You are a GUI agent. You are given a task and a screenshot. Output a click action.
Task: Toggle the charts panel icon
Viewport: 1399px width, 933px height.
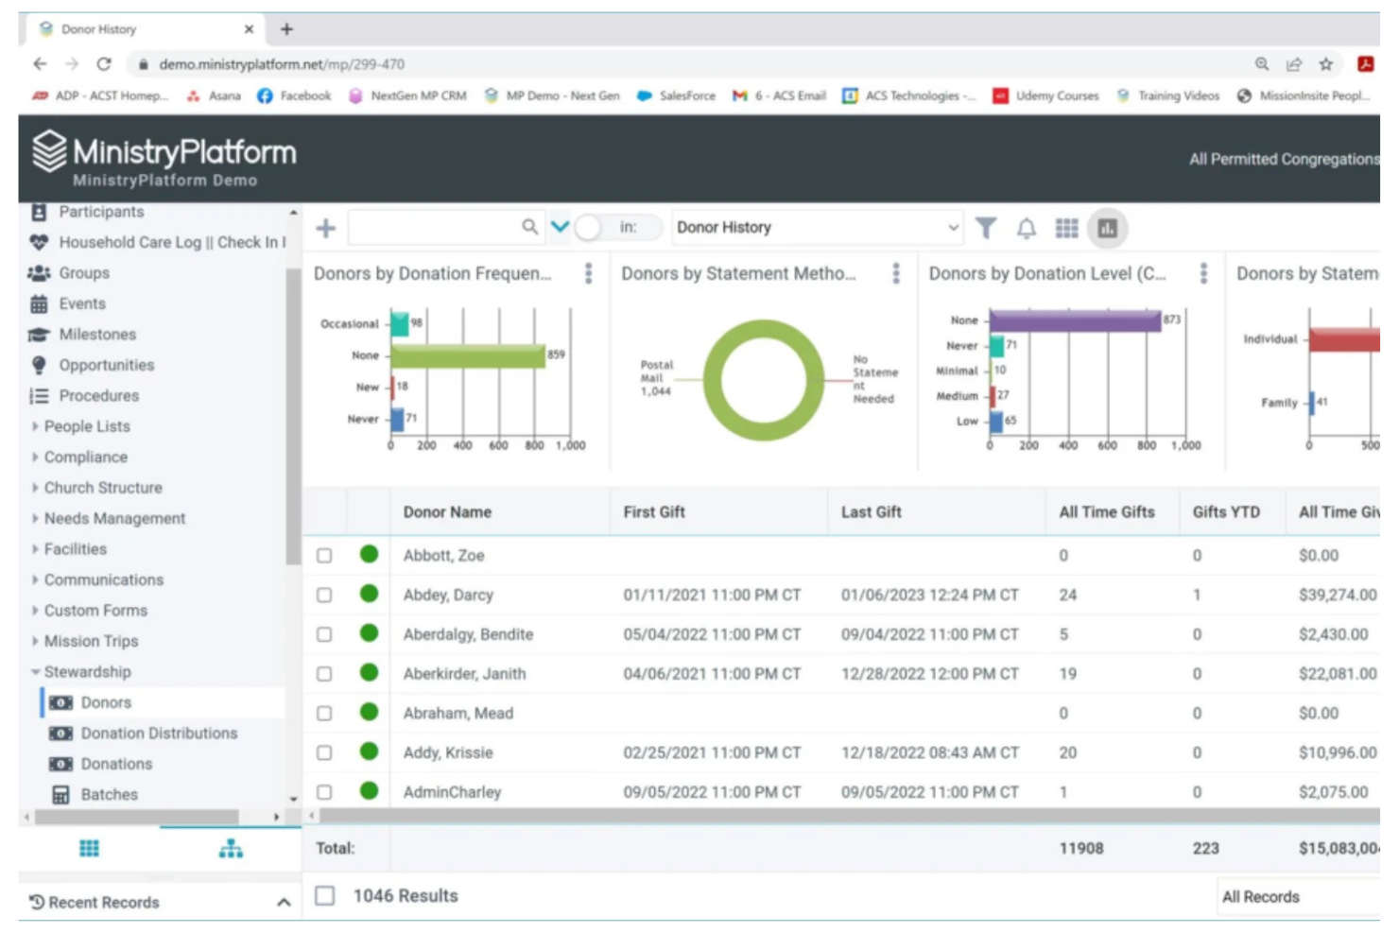click(1109, 227)
